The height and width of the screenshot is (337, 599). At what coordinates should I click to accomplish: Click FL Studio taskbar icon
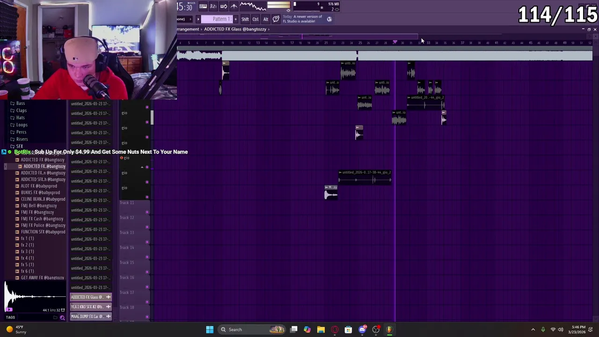coord(389,330)
